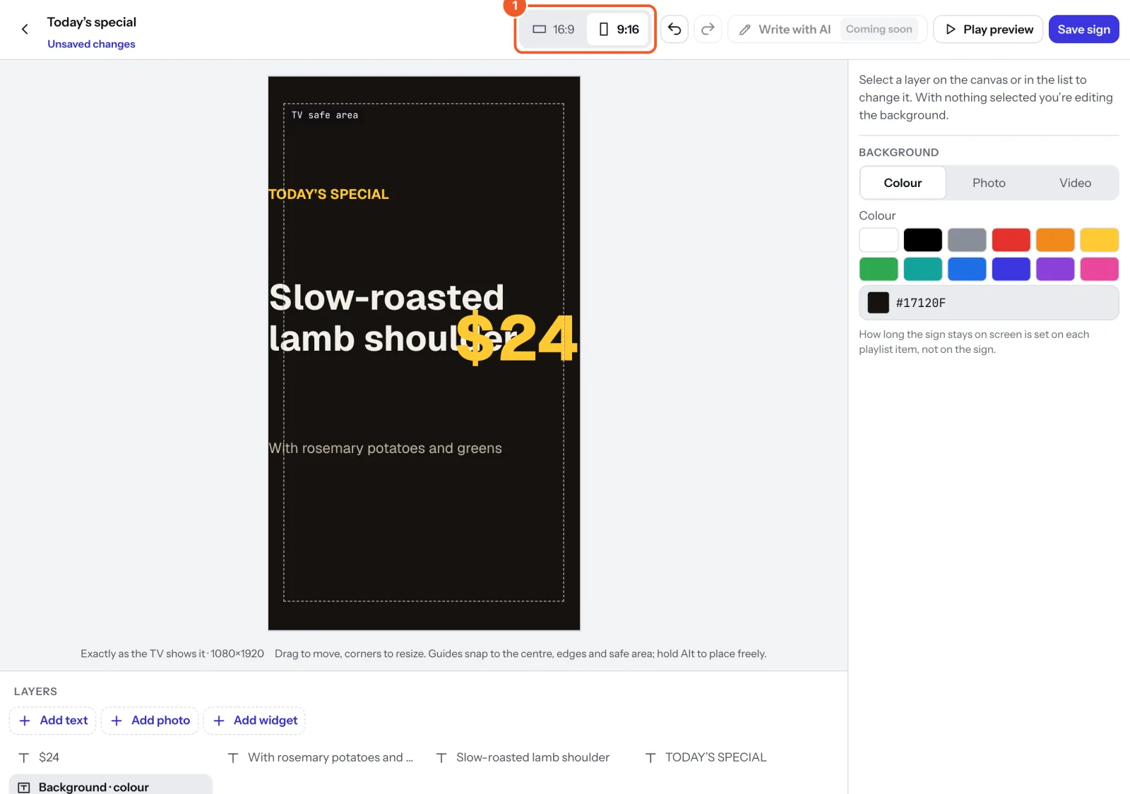
Task: Choose the white colour swatch
Action: [879, 240]
